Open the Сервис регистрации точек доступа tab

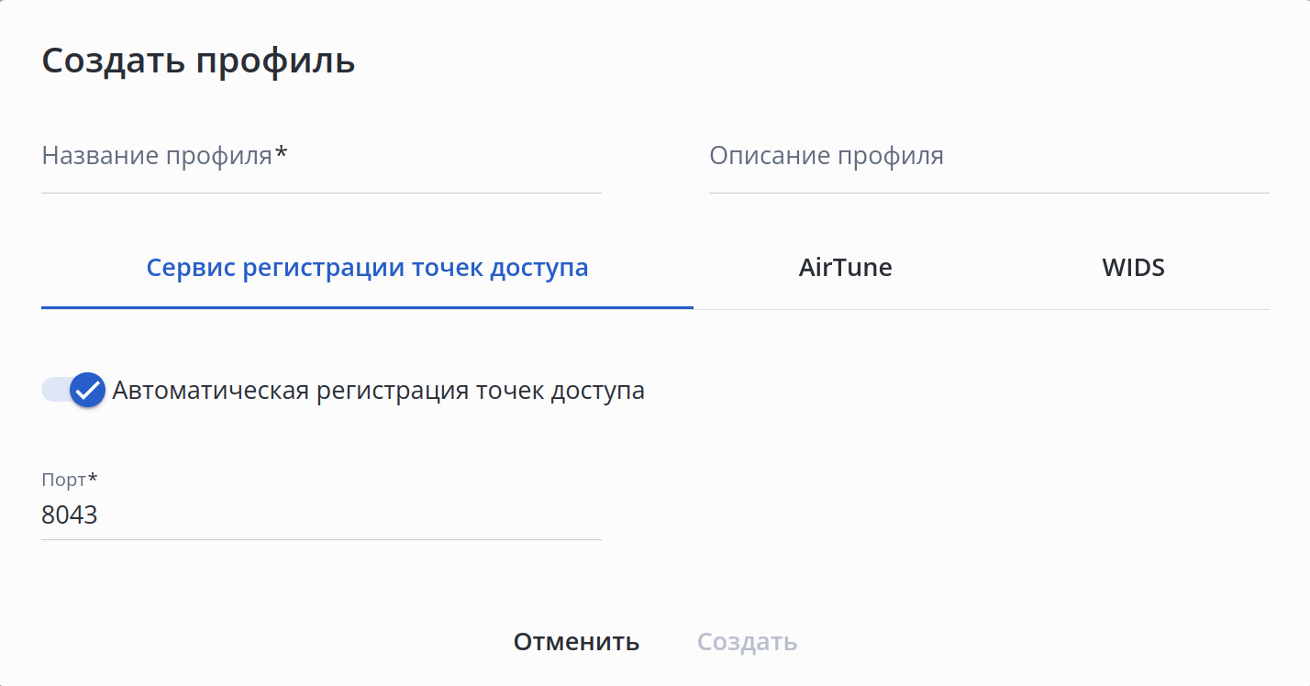[367, 269]
